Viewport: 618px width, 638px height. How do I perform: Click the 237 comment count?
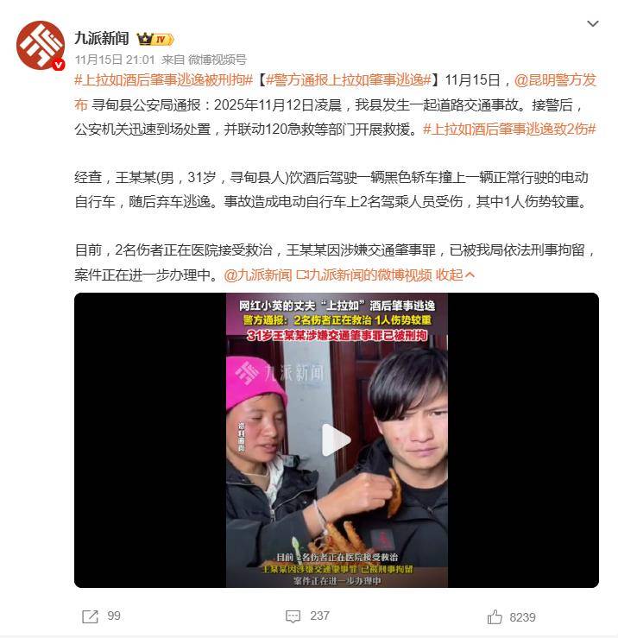tap(319, 616)
